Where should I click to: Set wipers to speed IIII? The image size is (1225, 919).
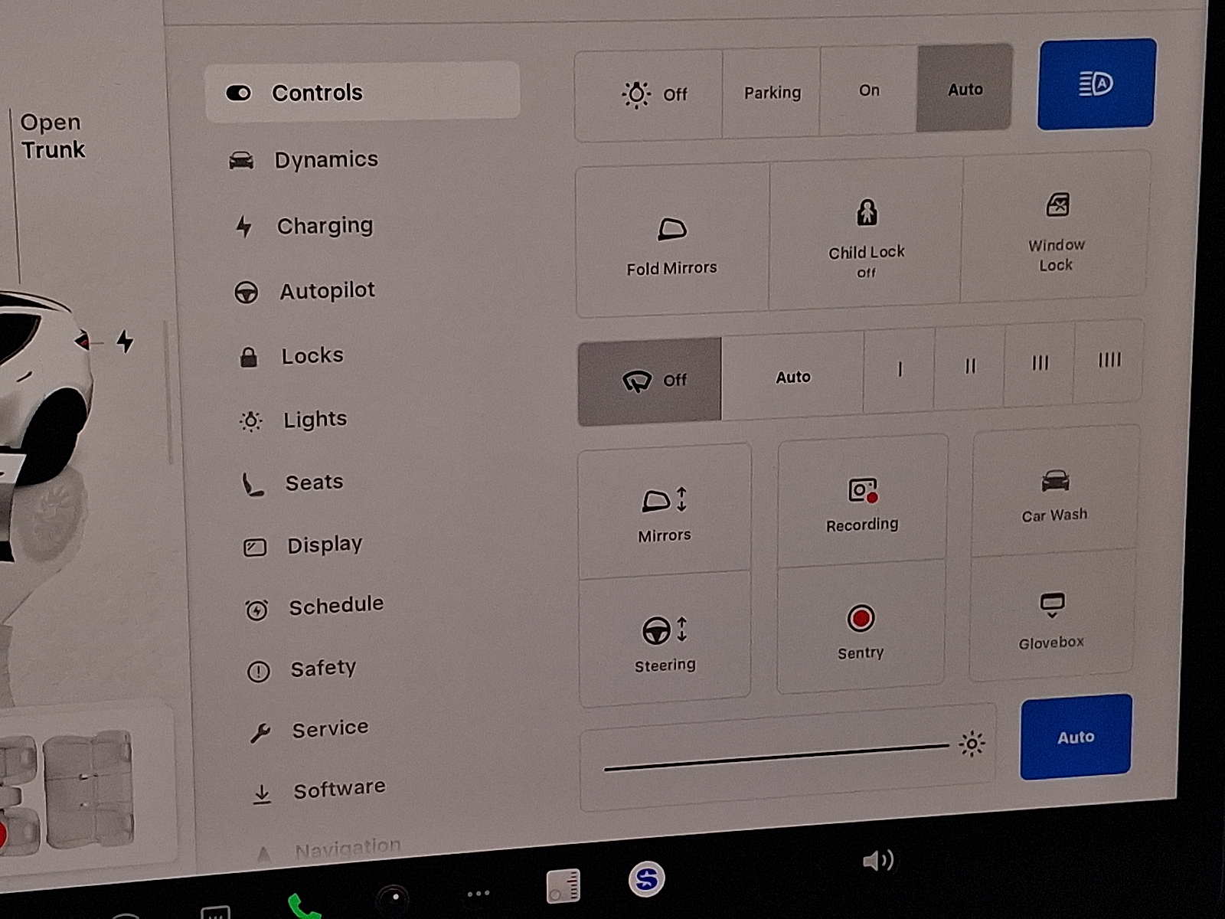click(x=1109, y=360)
